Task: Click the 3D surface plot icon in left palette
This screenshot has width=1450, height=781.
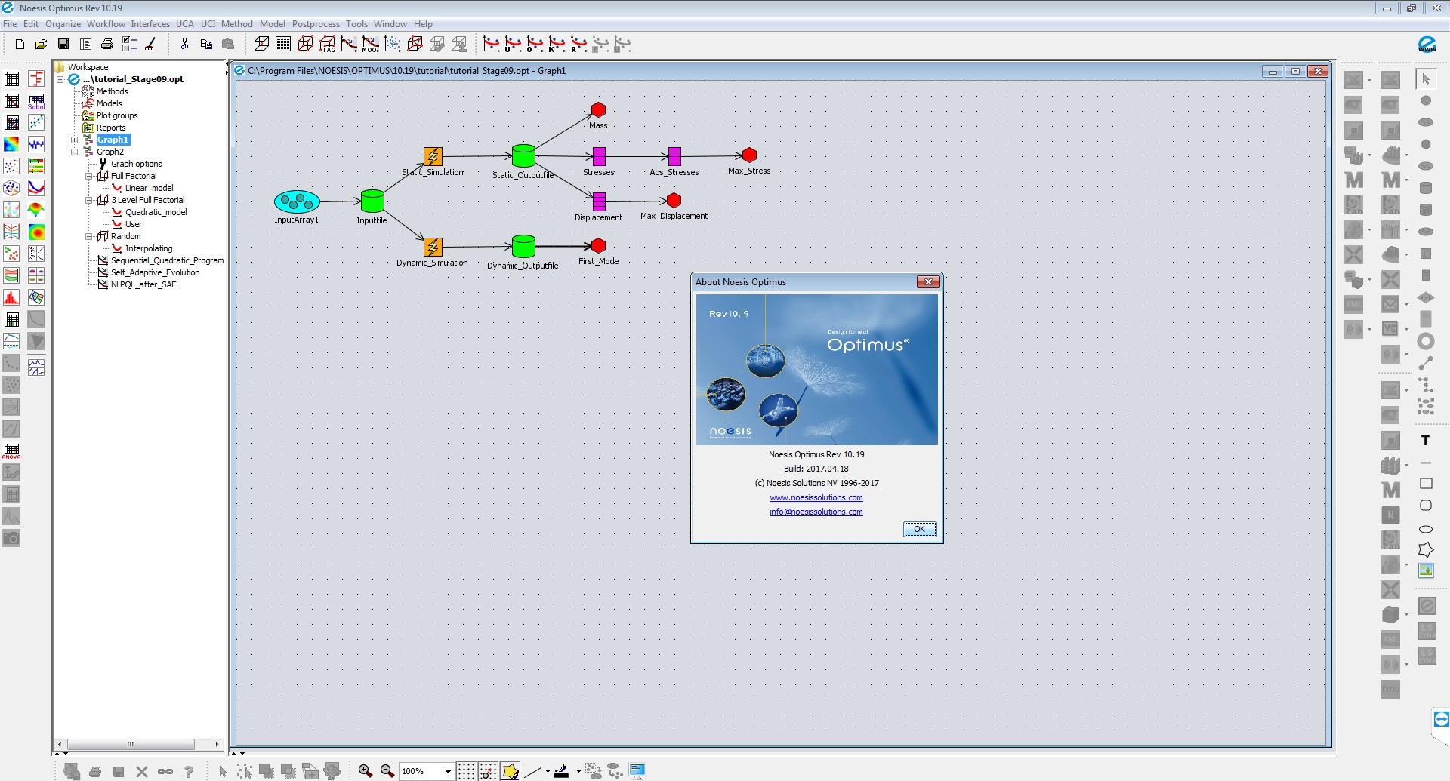Action: tap(36, 210)
